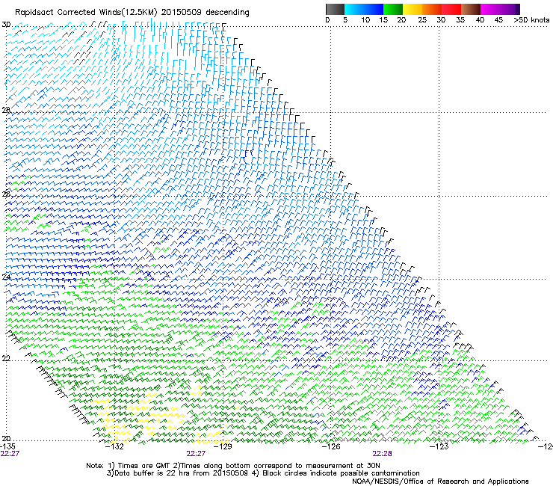Click the red 30-35 knots legend color
The image size is (553, 486).
point(451,9)
